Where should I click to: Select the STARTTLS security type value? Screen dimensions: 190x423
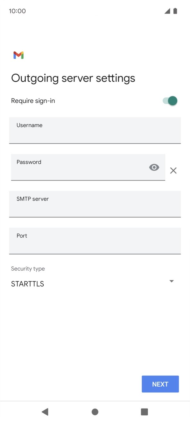[x=28, y=284]
